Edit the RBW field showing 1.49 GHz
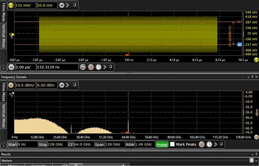The height and width of the screenshot is (166, 259). pos(145,144)
